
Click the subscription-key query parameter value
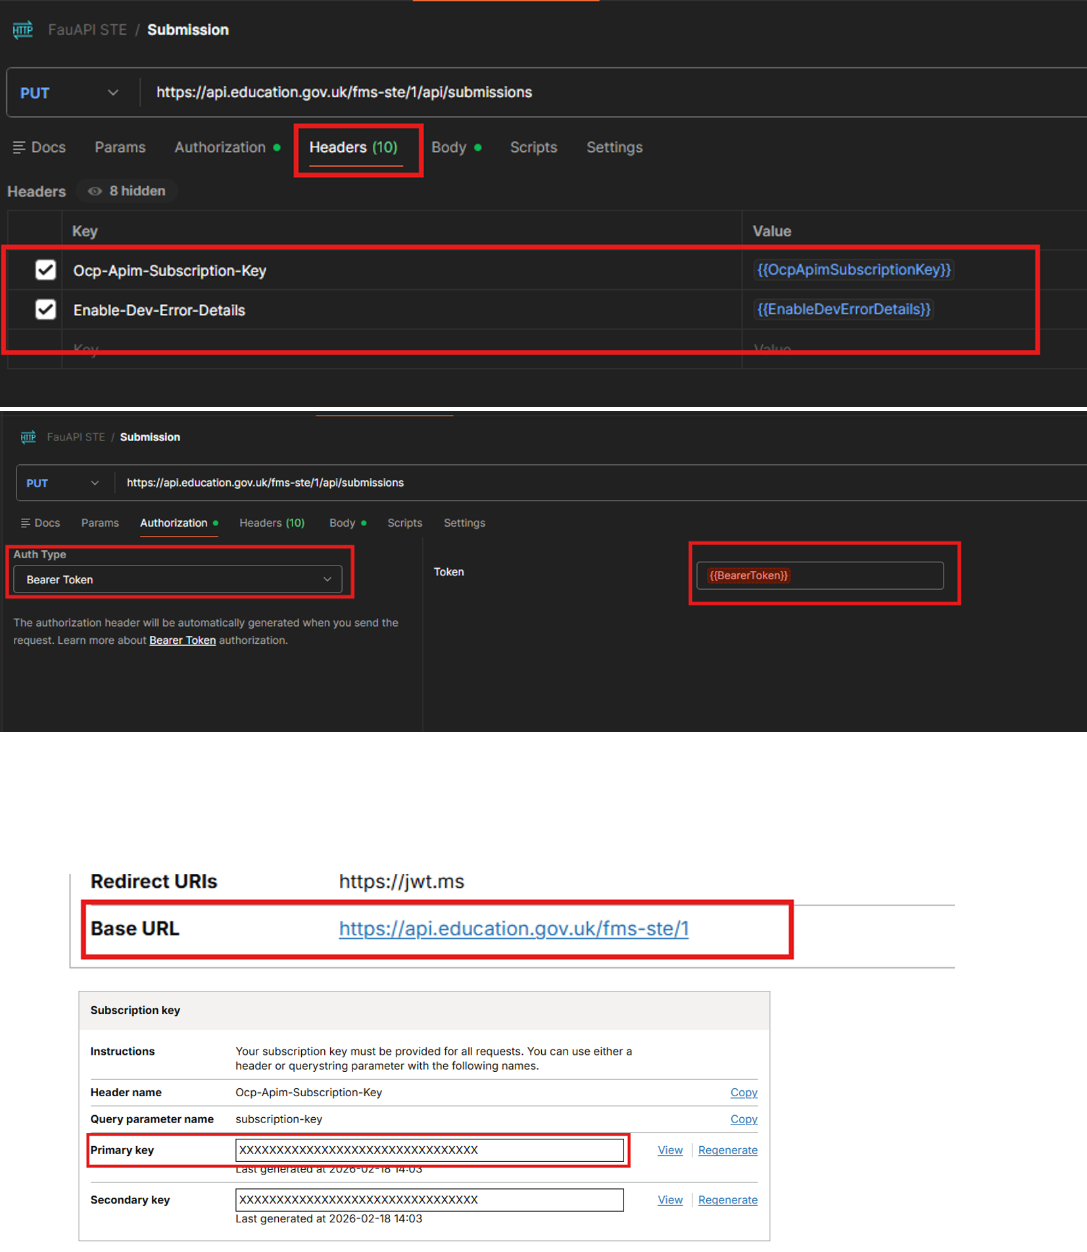tap(279, 1119)
